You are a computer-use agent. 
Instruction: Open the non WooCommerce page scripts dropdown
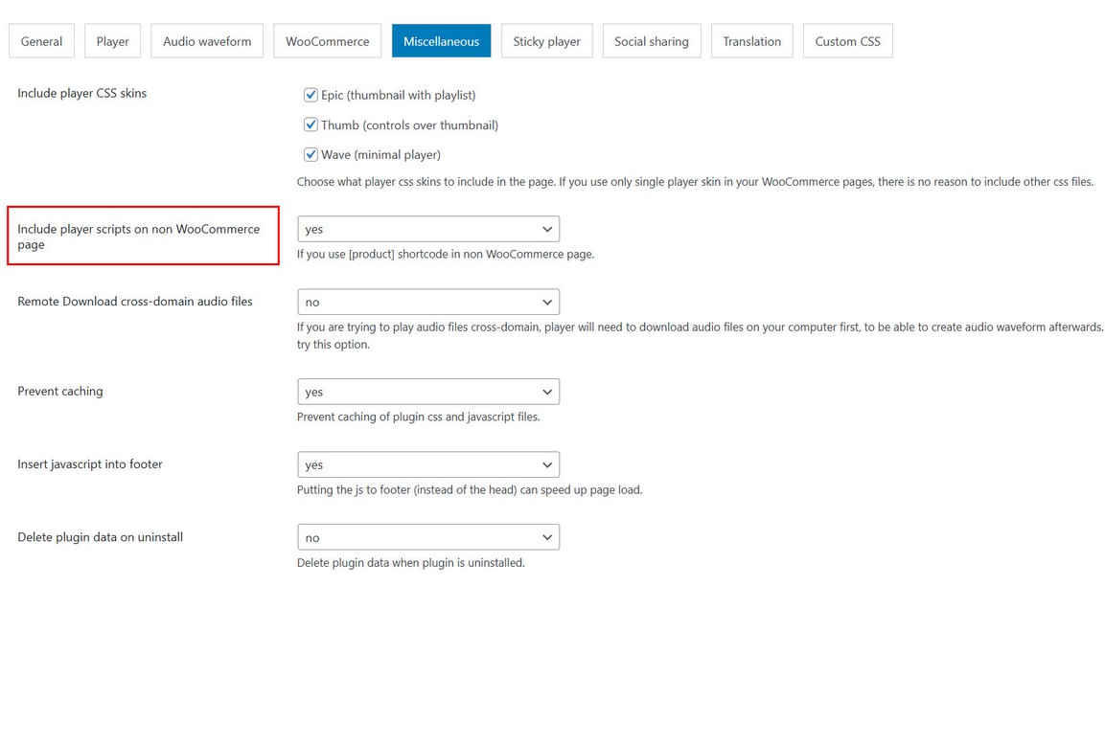(428, 229)
